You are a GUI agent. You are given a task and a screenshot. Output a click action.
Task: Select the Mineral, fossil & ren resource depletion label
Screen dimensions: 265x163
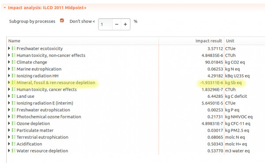[x=56, y=82]
